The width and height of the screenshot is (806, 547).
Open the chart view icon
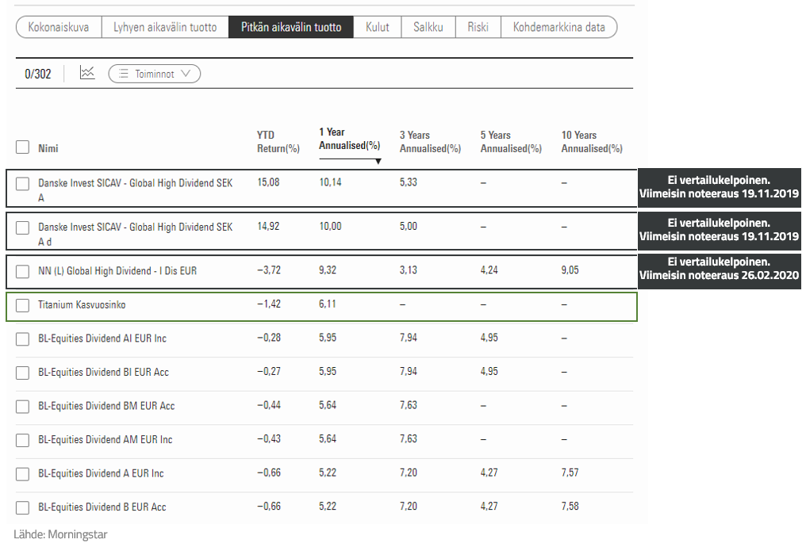click(87, 73)
